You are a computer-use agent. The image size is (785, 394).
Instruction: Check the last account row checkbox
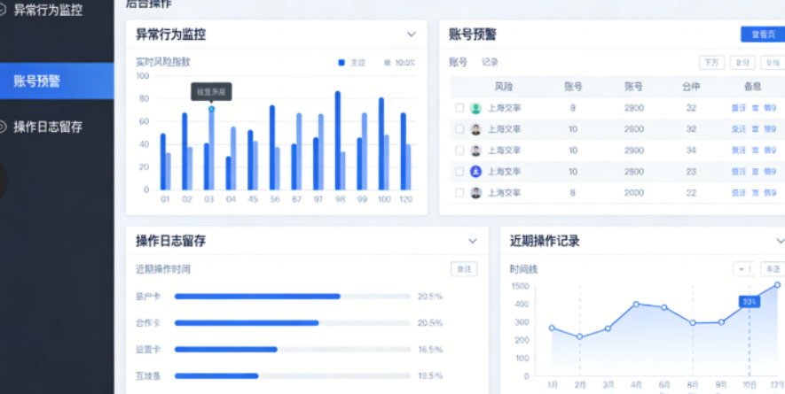[x=459, y=193]
